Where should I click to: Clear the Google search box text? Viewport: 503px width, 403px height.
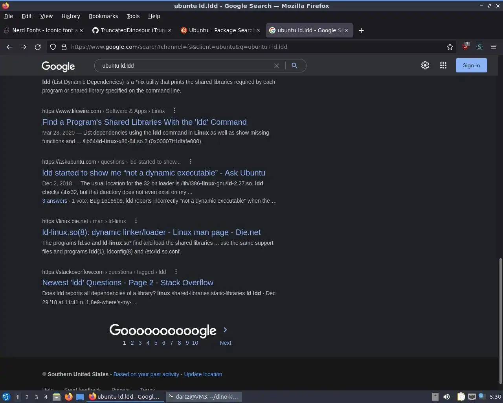coord(277,66)
